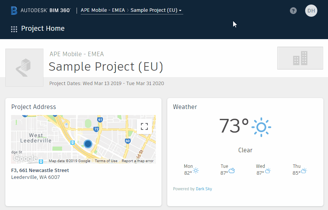The height and width of the screenshot is (210, 328).
Task: Select the Thursday forecast entry
Action: point(299,170)
